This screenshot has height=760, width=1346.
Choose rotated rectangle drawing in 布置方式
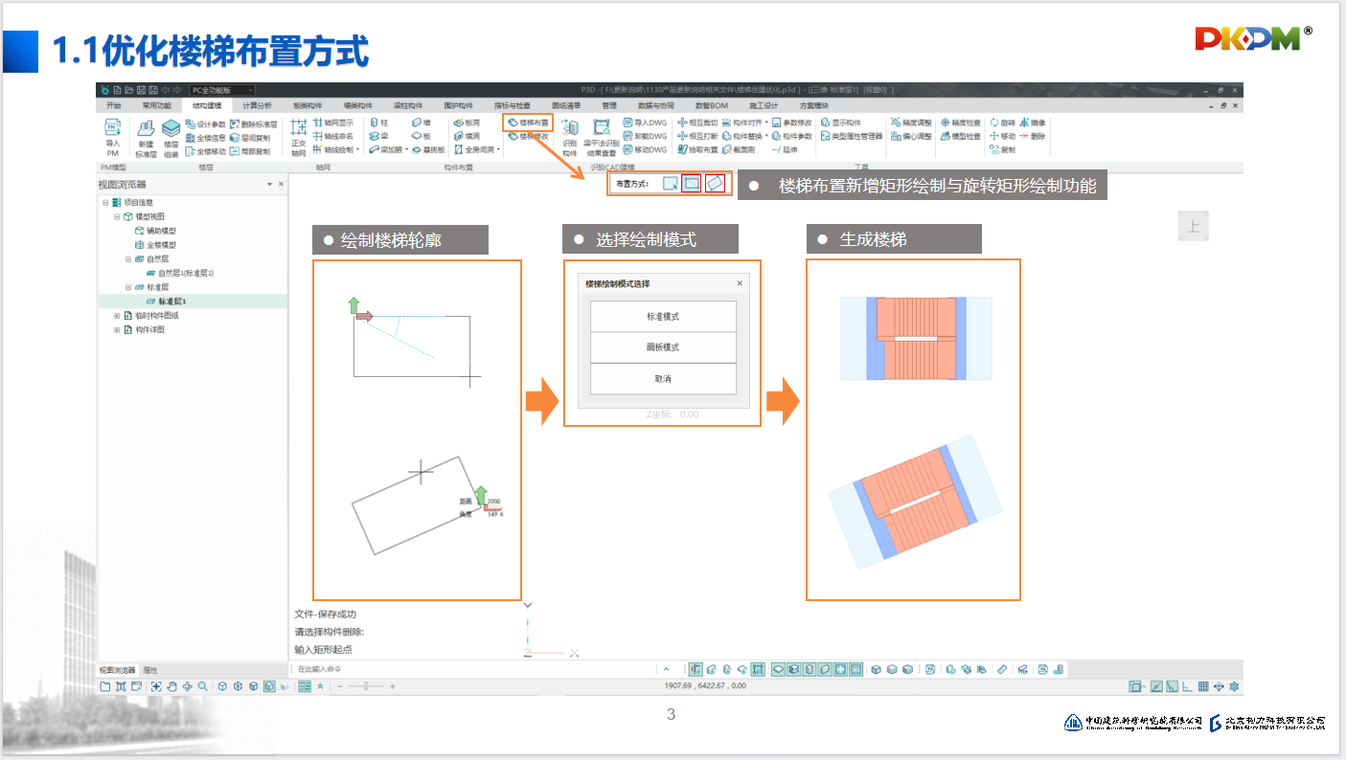pos(715,183)
